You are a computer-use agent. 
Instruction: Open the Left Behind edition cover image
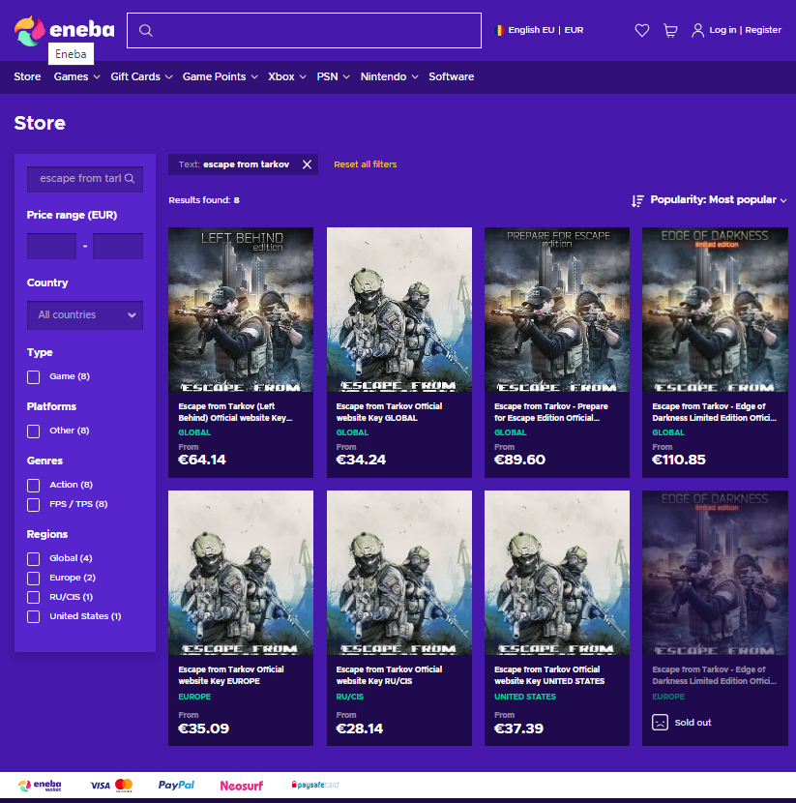point(241,310)
